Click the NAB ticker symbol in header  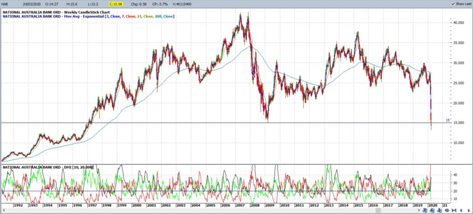(x=6, y=4)
